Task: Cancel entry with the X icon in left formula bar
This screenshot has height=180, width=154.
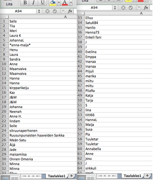Action: [x=47, y=11]
